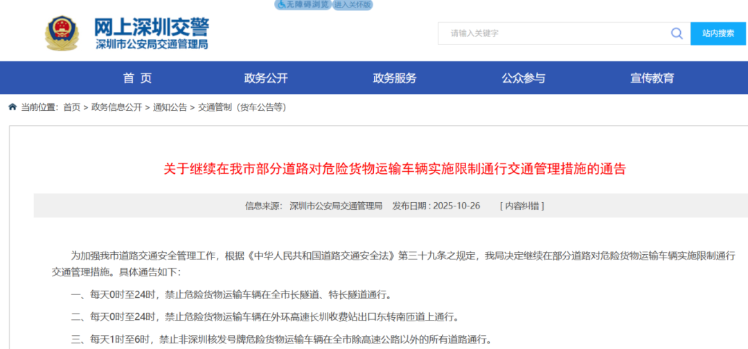The height and width of the screenshot is (349, 748).
Task: Click the home icon in breadcrumb
Action: [x=12, y=107]
